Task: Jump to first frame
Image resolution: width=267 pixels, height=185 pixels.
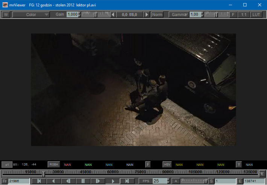Action: pyautogui.click(x=39, y=181)
